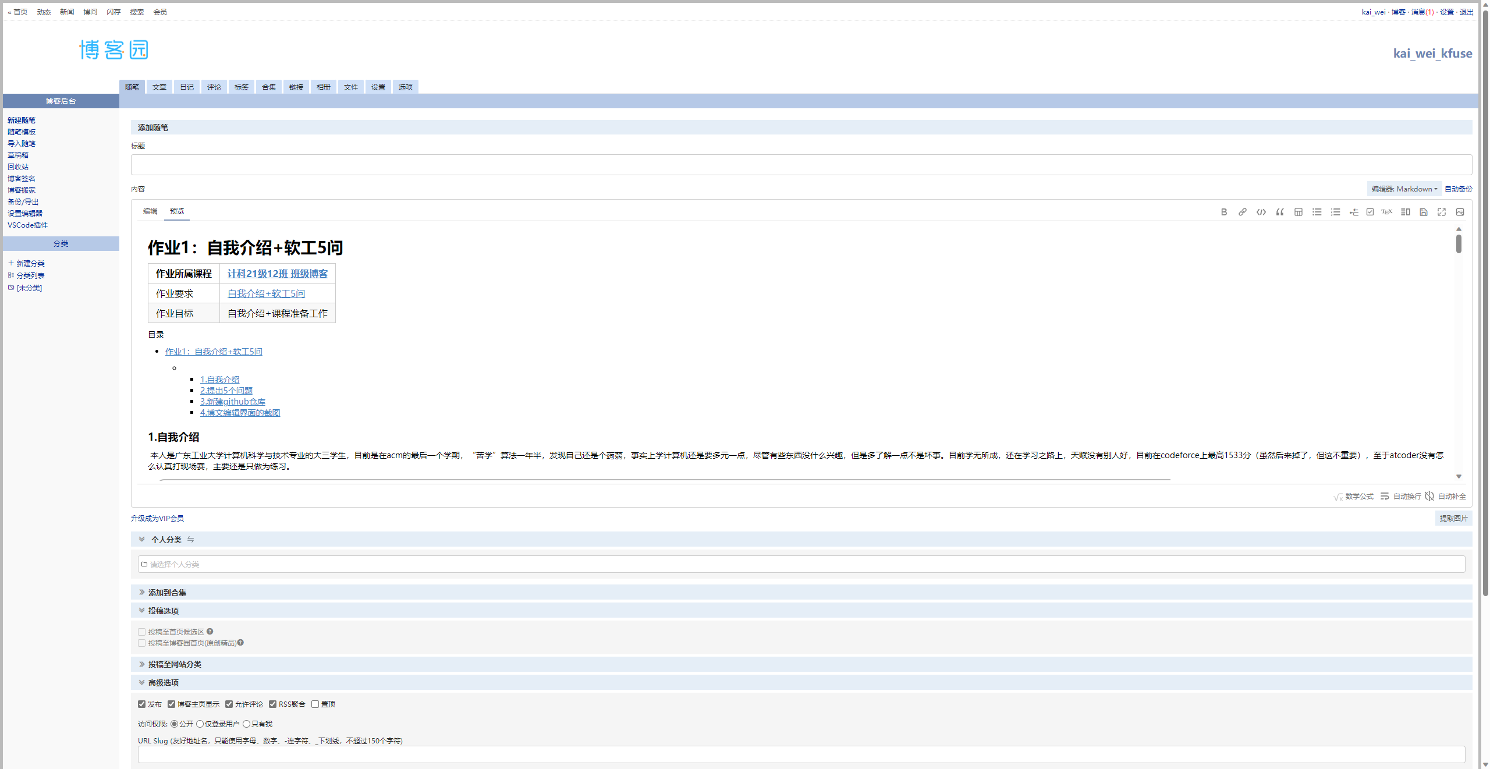Screen dimensions: 1490x769
Task: Click the mind-map/outline insert icon
Action: [1354, 212]
